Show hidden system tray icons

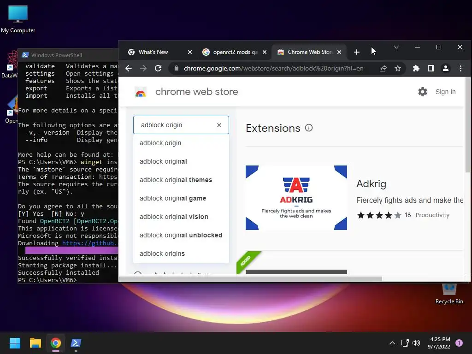pos(392,343)
